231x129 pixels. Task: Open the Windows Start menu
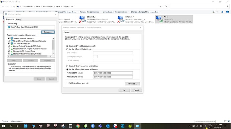click(4, 126)
